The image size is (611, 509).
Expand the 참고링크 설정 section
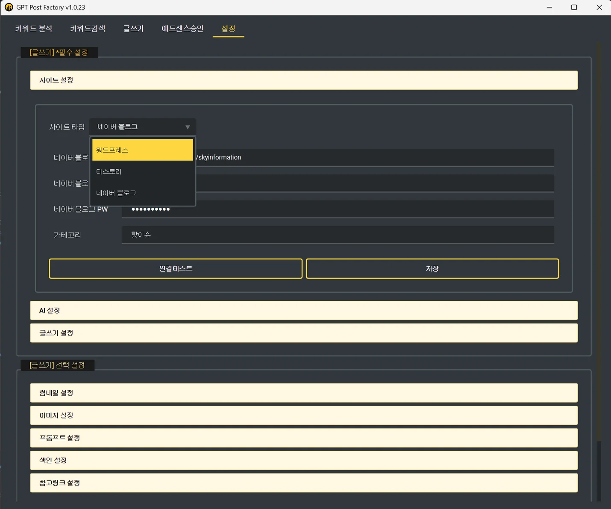click(304, 483)
